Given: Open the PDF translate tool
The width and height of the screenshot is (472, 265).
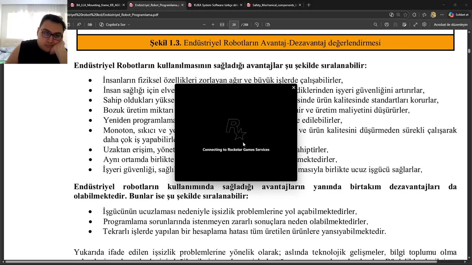Looking at the screenshot, I should tap(90, 25).
